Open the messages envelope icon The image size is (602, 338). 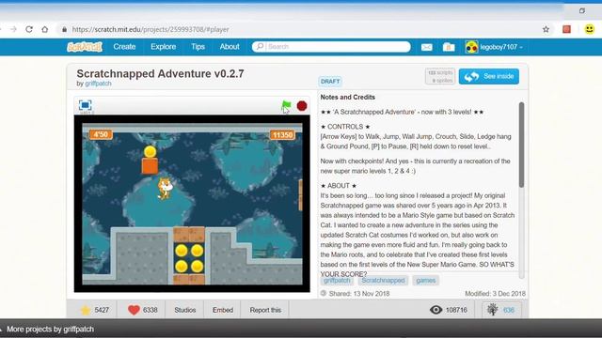(426, 47)
